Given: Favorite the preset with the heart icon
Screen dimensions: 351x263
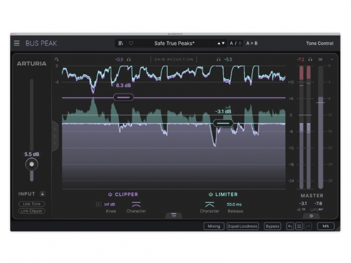Looking at the screenshot, I should [x=131, y=43].
